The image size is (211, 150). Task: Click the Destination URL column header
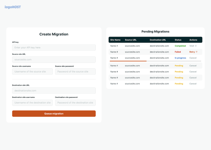[x=158, y=40]
